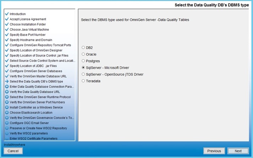The height and width of the screenshot is (158, 253).
Task: Click Specify Location of OmniGen Designer text
Action: (x=36, y=50)
